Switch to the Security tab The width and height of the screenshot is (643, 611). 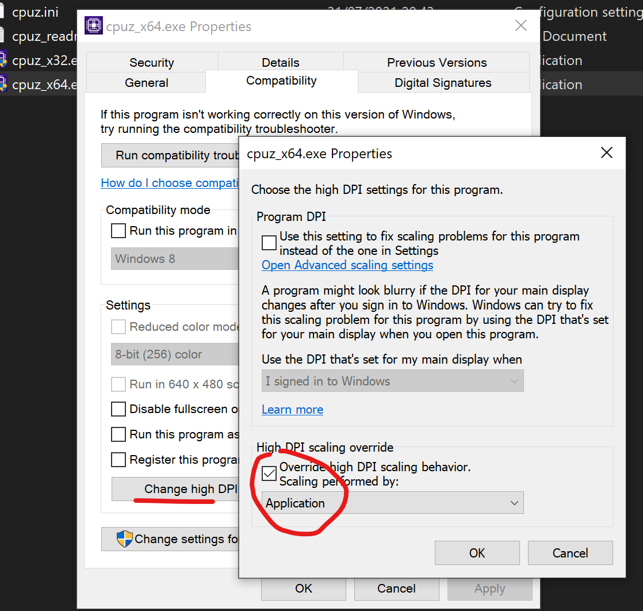[x=152, y=62]
